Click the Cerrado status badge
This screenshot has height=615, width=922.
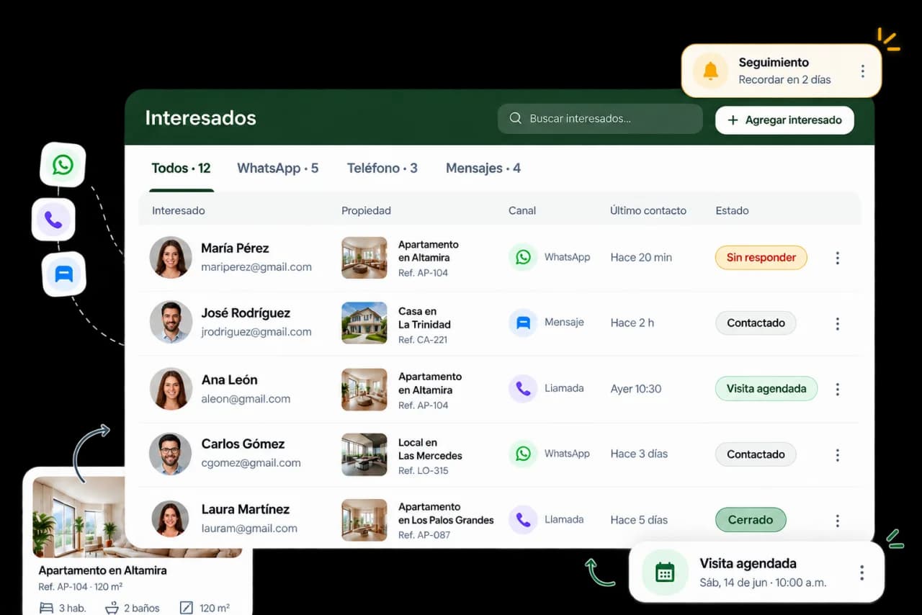751,520
